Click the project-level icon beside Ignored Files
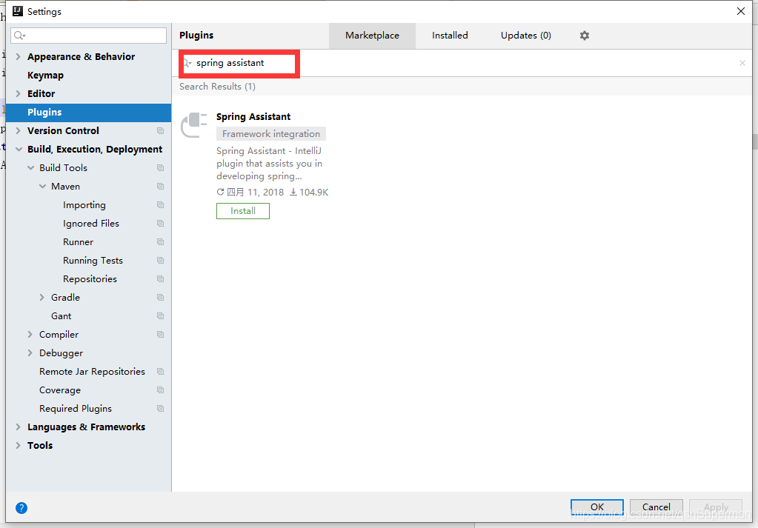 pyautogui.click(x=161, y=223)
